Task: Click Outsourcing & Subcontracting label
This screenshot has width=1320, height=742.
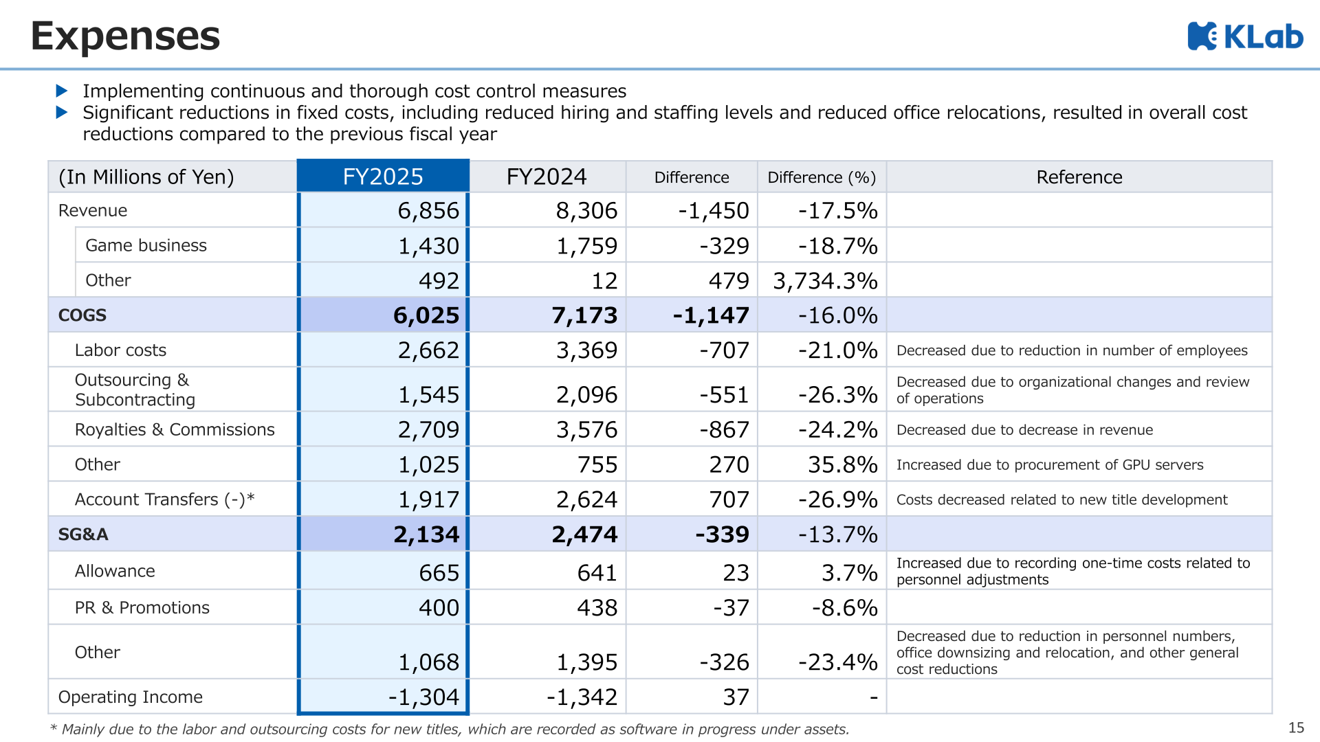Action: 135,390
